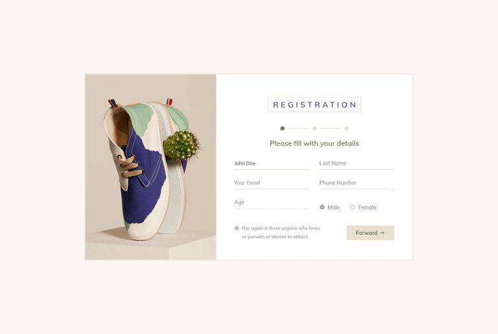Click the Forward button
Screen dimensions: 498x334
pos(370,233)
